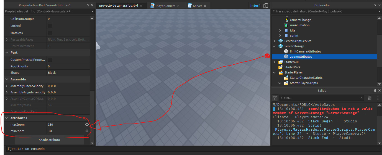This screenshot has height=155, width=382.
Task: Click the Output filter funnel icon
Action: pos(275,98)
